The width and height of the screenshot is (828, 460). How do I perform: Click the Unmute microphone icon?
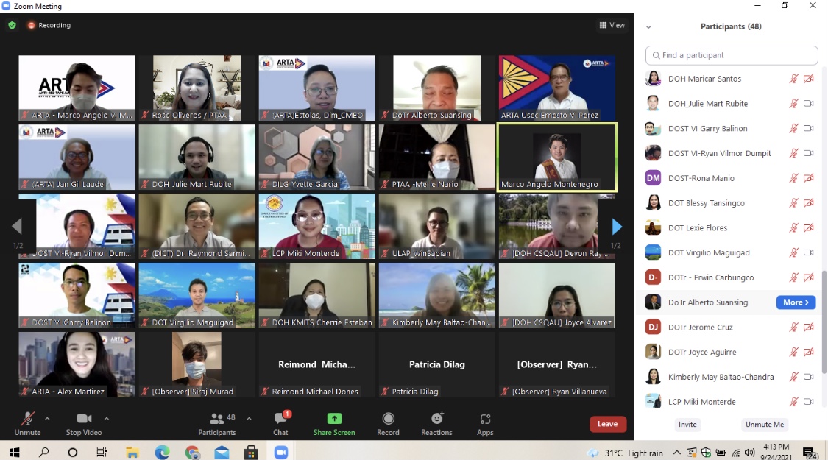click(x=27, y=419)
